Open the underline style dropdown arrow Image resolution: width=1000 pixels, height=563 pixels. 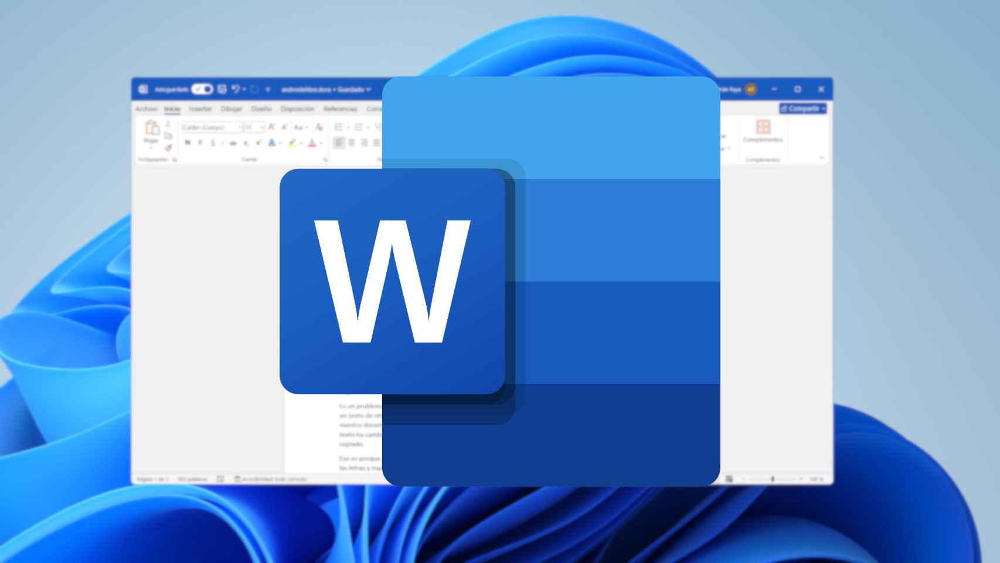(222, 143)
